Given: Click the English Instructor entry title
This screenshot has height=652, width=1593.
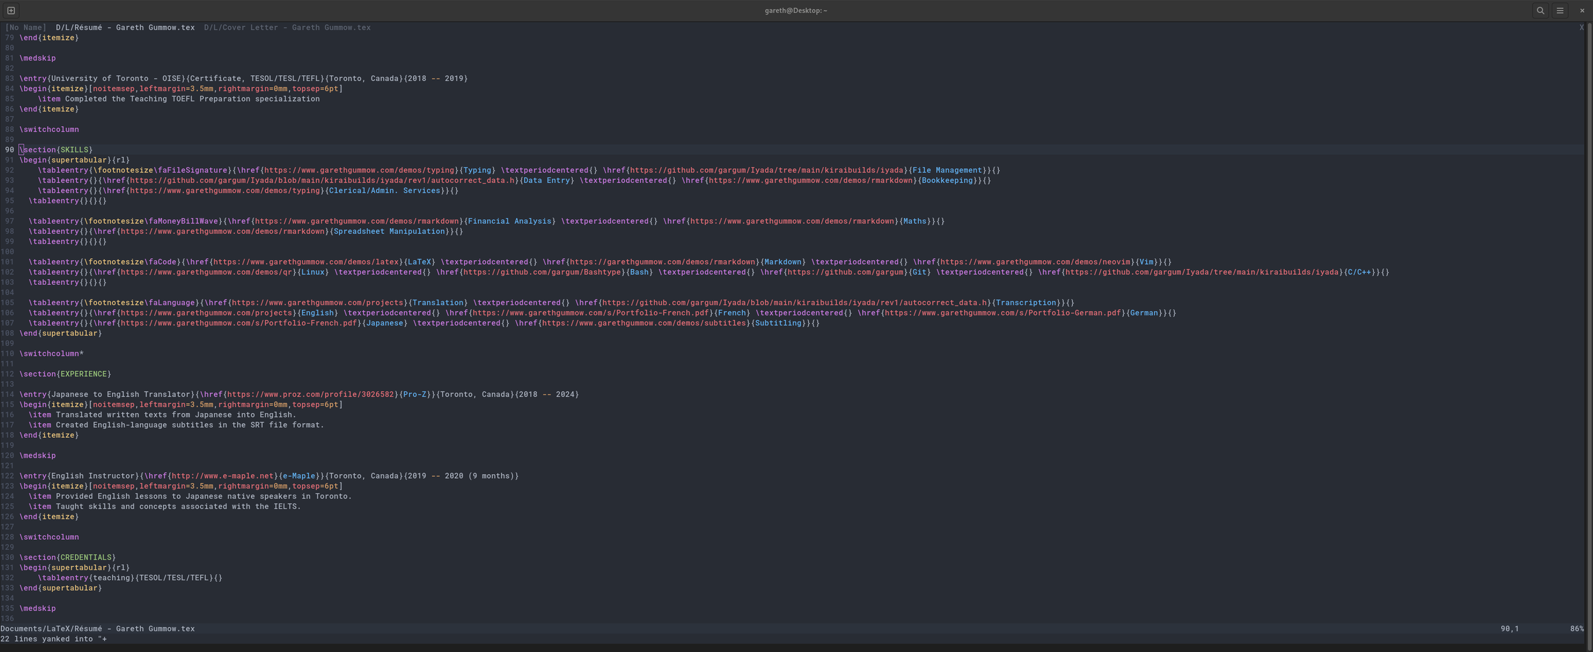Looking at the screenshot, I should point(93,476).
